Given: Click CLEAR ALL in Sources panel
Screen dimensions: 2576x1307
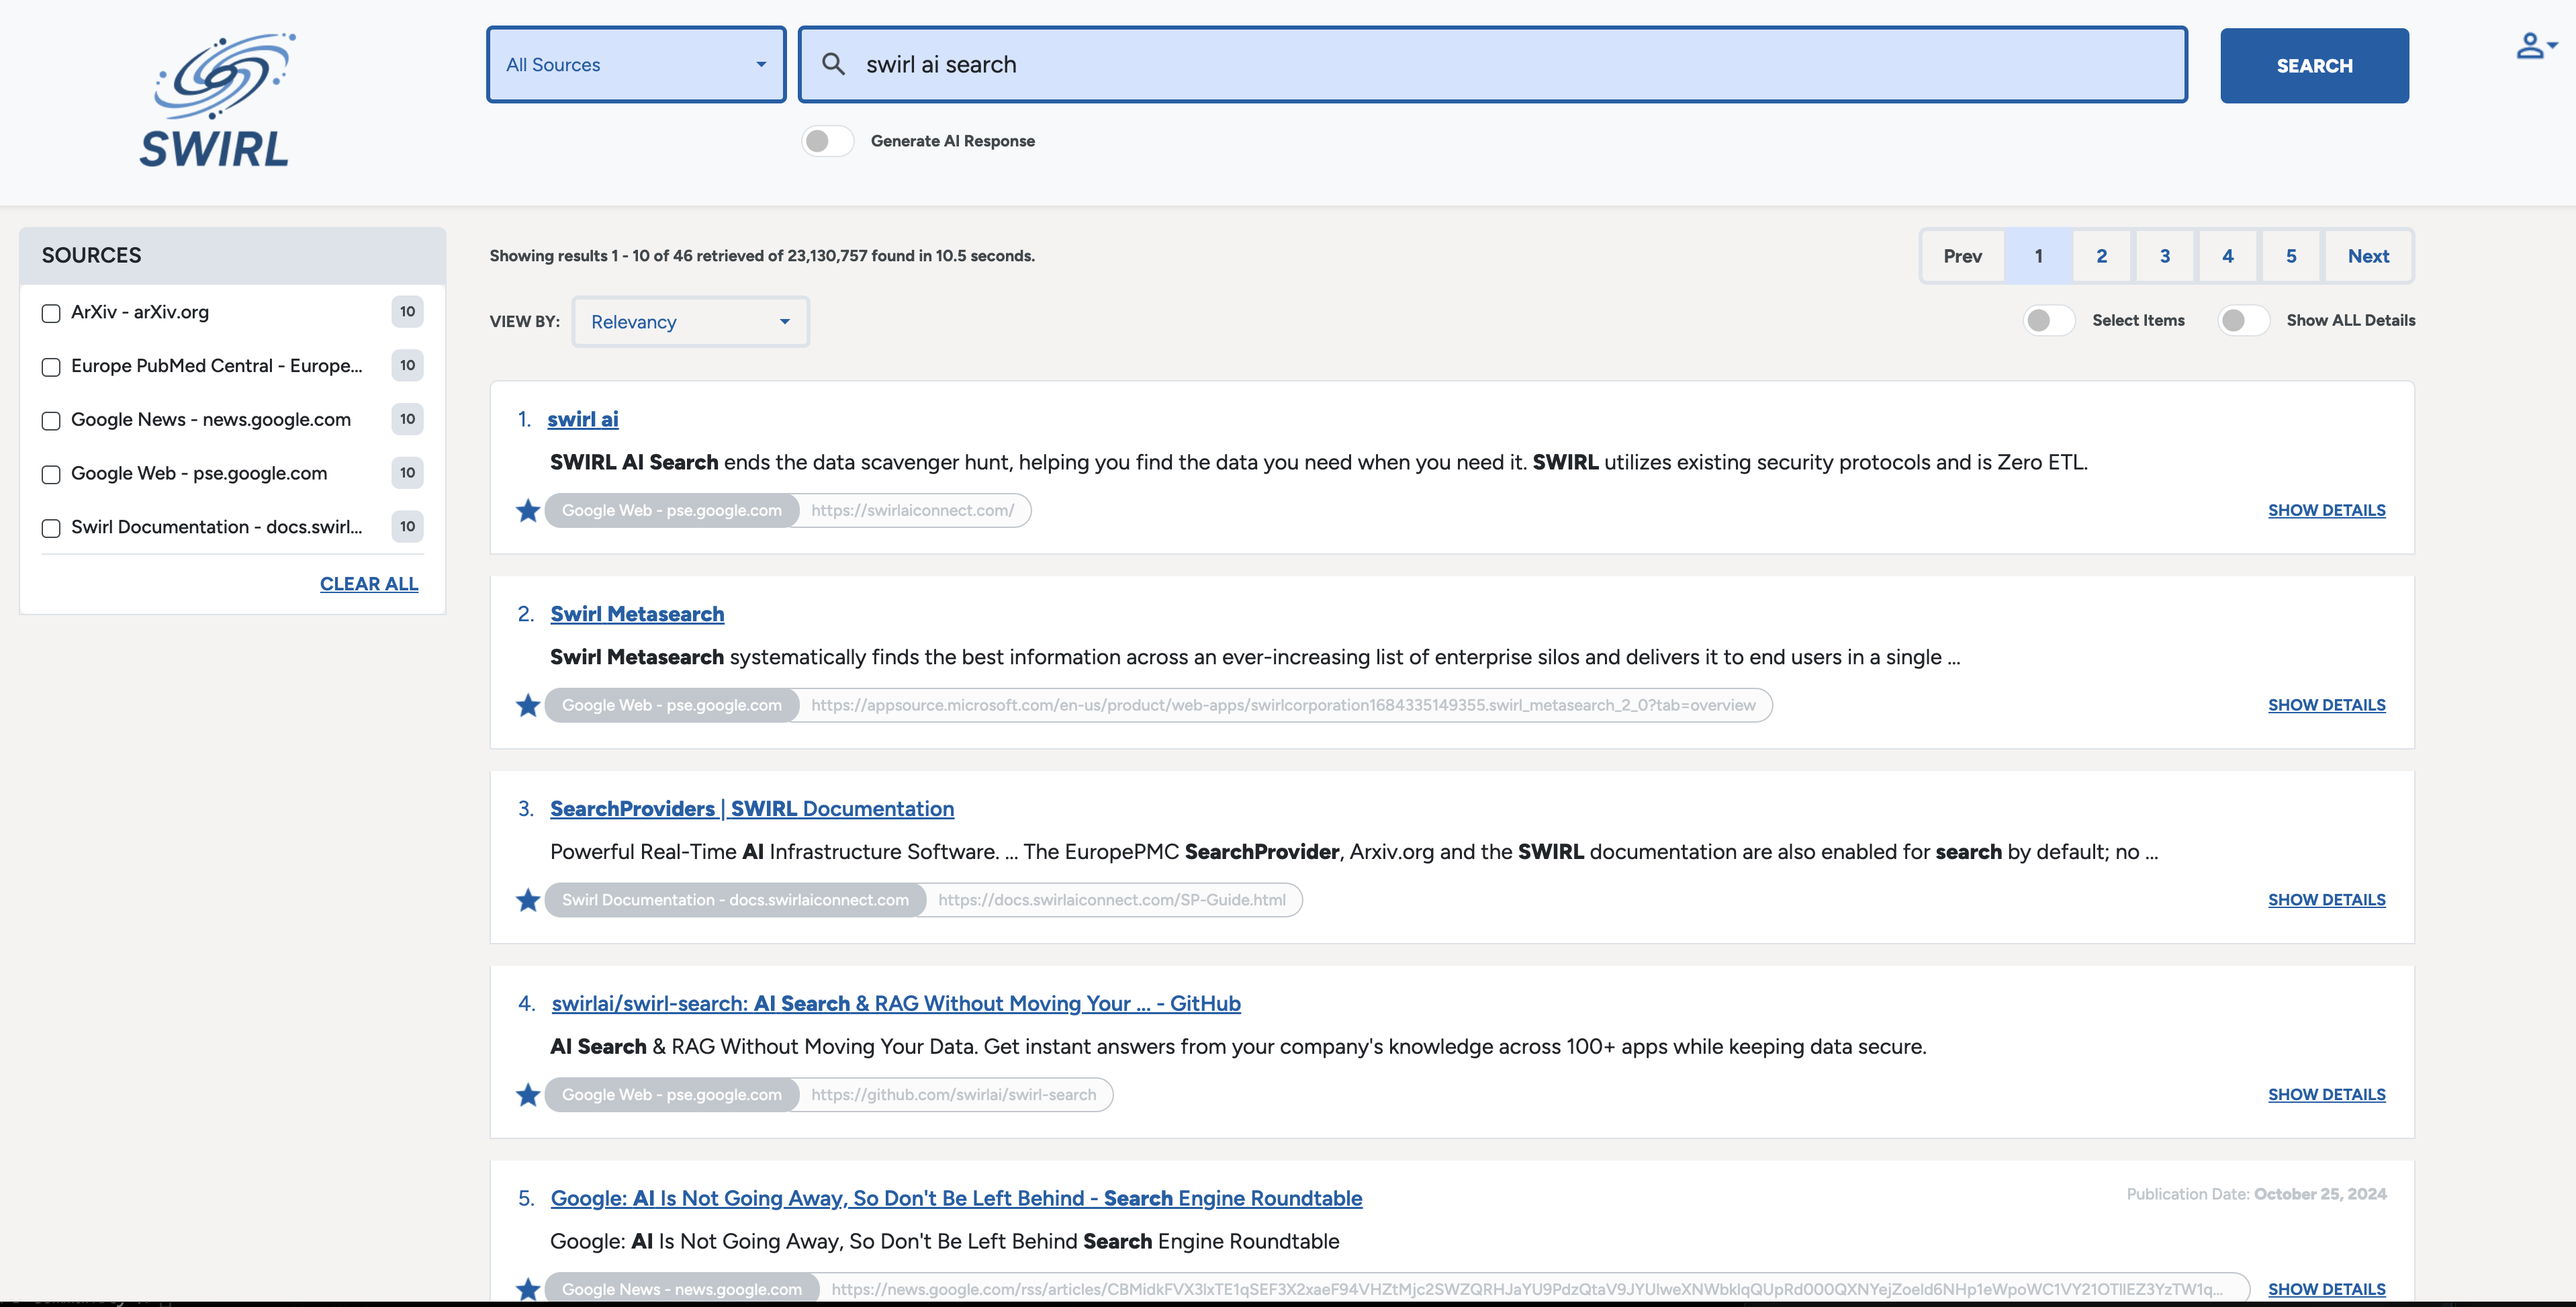Looking at the screenshot, I should (x=369, y=584).
